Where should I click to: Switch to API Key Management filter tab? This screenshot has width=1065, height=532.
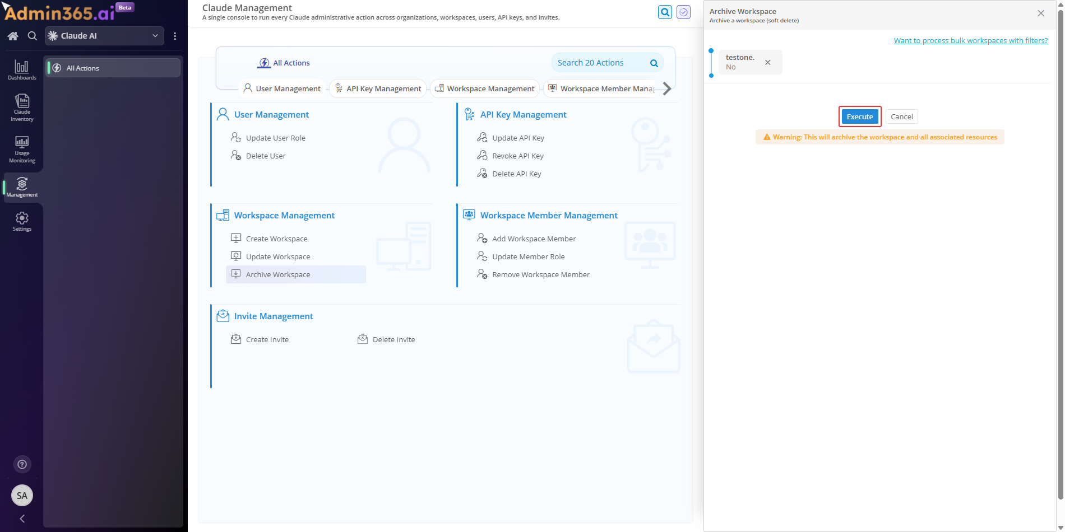click(x=378, y=88)
